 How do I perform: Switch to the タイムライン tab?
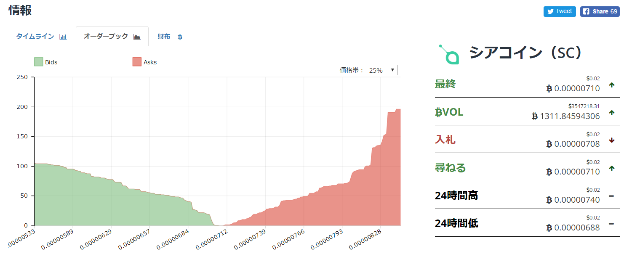tap(35, 37)
